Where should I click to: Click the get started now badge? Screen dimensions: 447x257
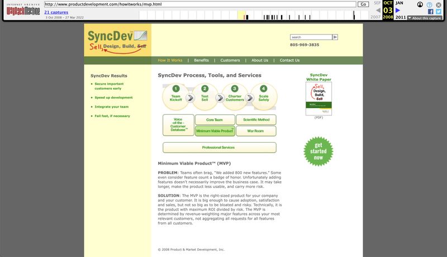(318, 151)
